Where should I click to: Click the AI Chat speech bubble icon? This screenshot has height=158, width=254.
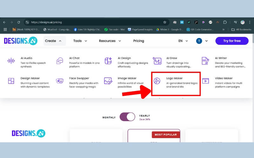[60, 61]
